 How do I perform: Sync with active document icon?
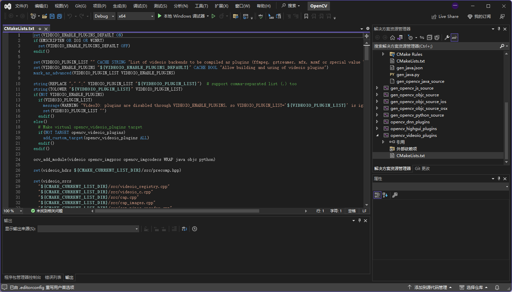tap(422, 38)
